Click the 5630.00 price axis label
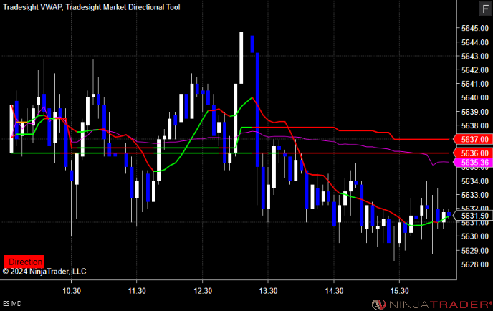The height and width of the screenshot is (311, 493). coord(475,236)
